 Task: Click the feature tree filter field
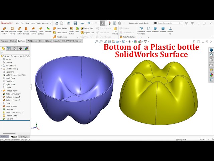click(15, 53)
